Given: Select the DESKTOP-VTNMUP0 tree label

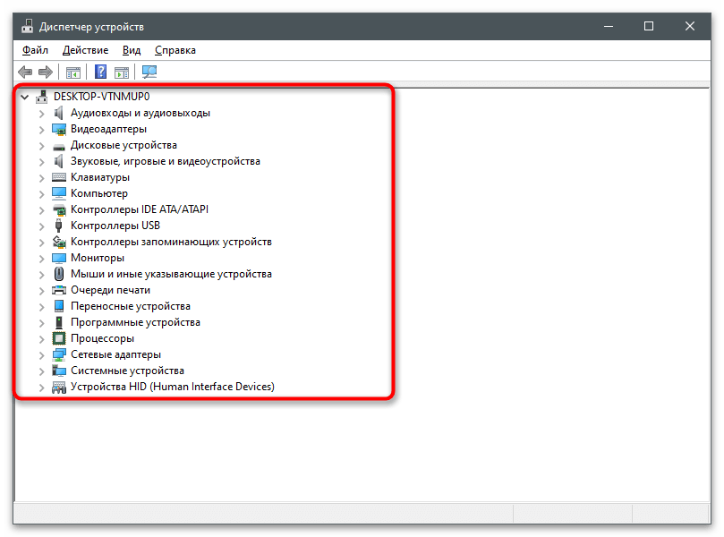Looking at the screenshot, I should click(x=102, y=97).
